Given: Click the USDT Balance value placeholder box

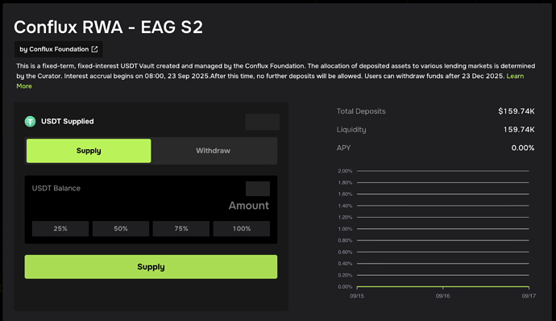Looking at the screenshot, I should 258,189.
